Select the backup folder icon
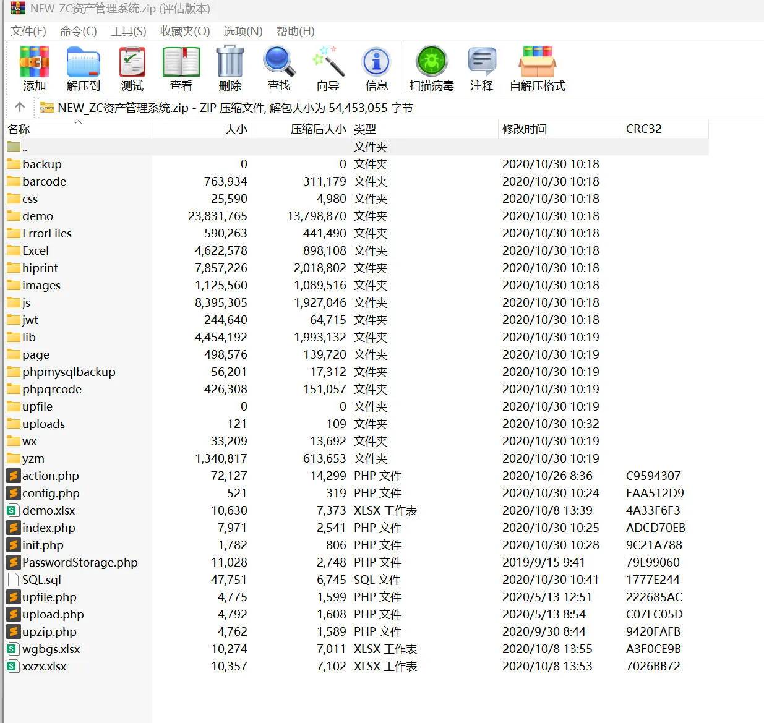Screen dimensions: 764x723 click(x=13, y=164)
